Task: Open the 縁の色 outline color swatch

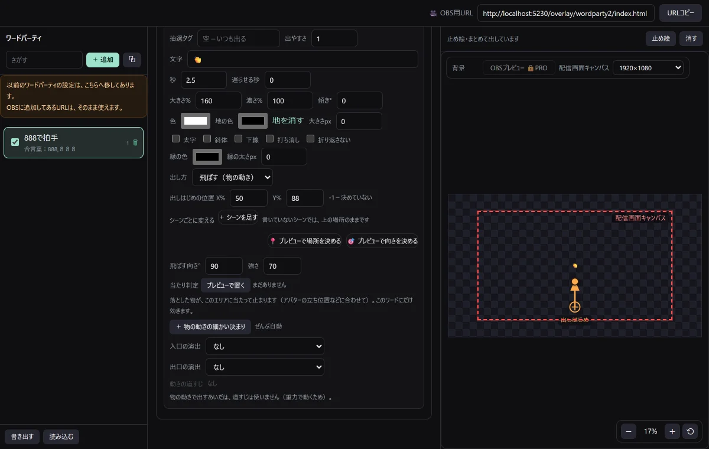Action: [x=207, y=157]
